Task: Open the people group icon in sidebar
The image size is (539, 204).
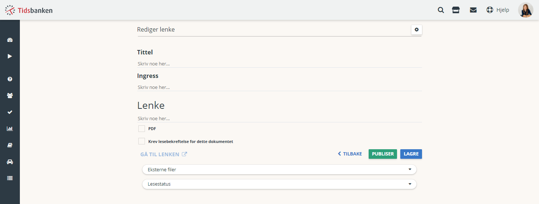Action: [x=10, y=96]
